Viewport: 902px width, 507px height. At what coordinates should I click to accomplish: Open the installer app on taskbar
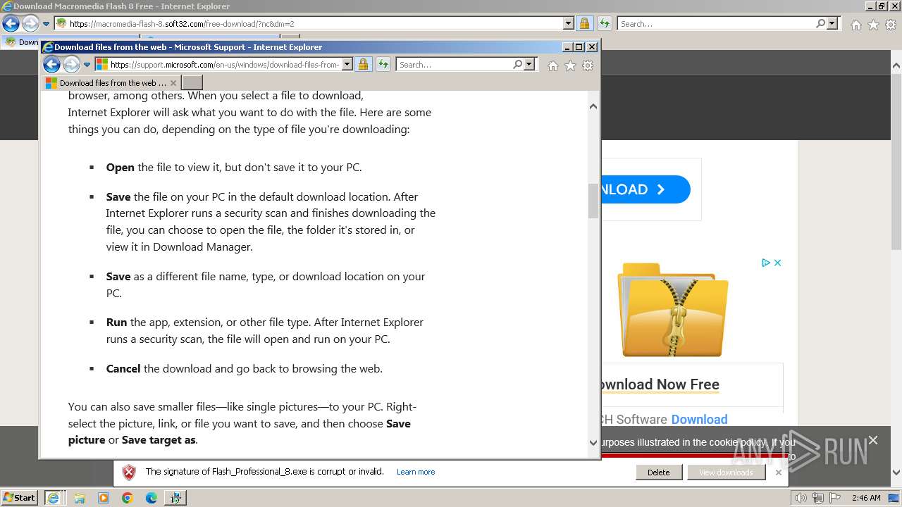[x=175, y=498]
